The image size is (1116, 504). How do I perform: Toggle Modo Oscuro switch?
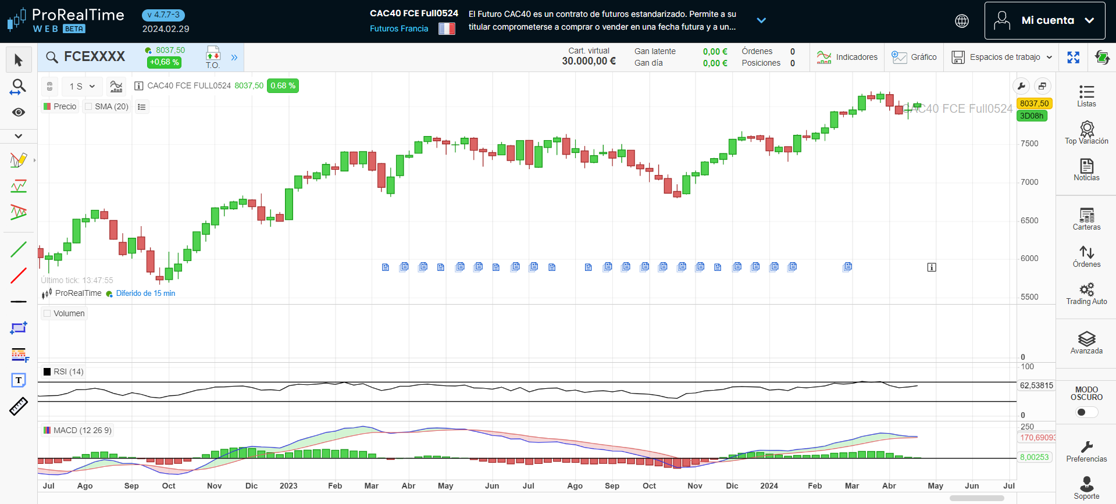click(x=1086, y=412)
